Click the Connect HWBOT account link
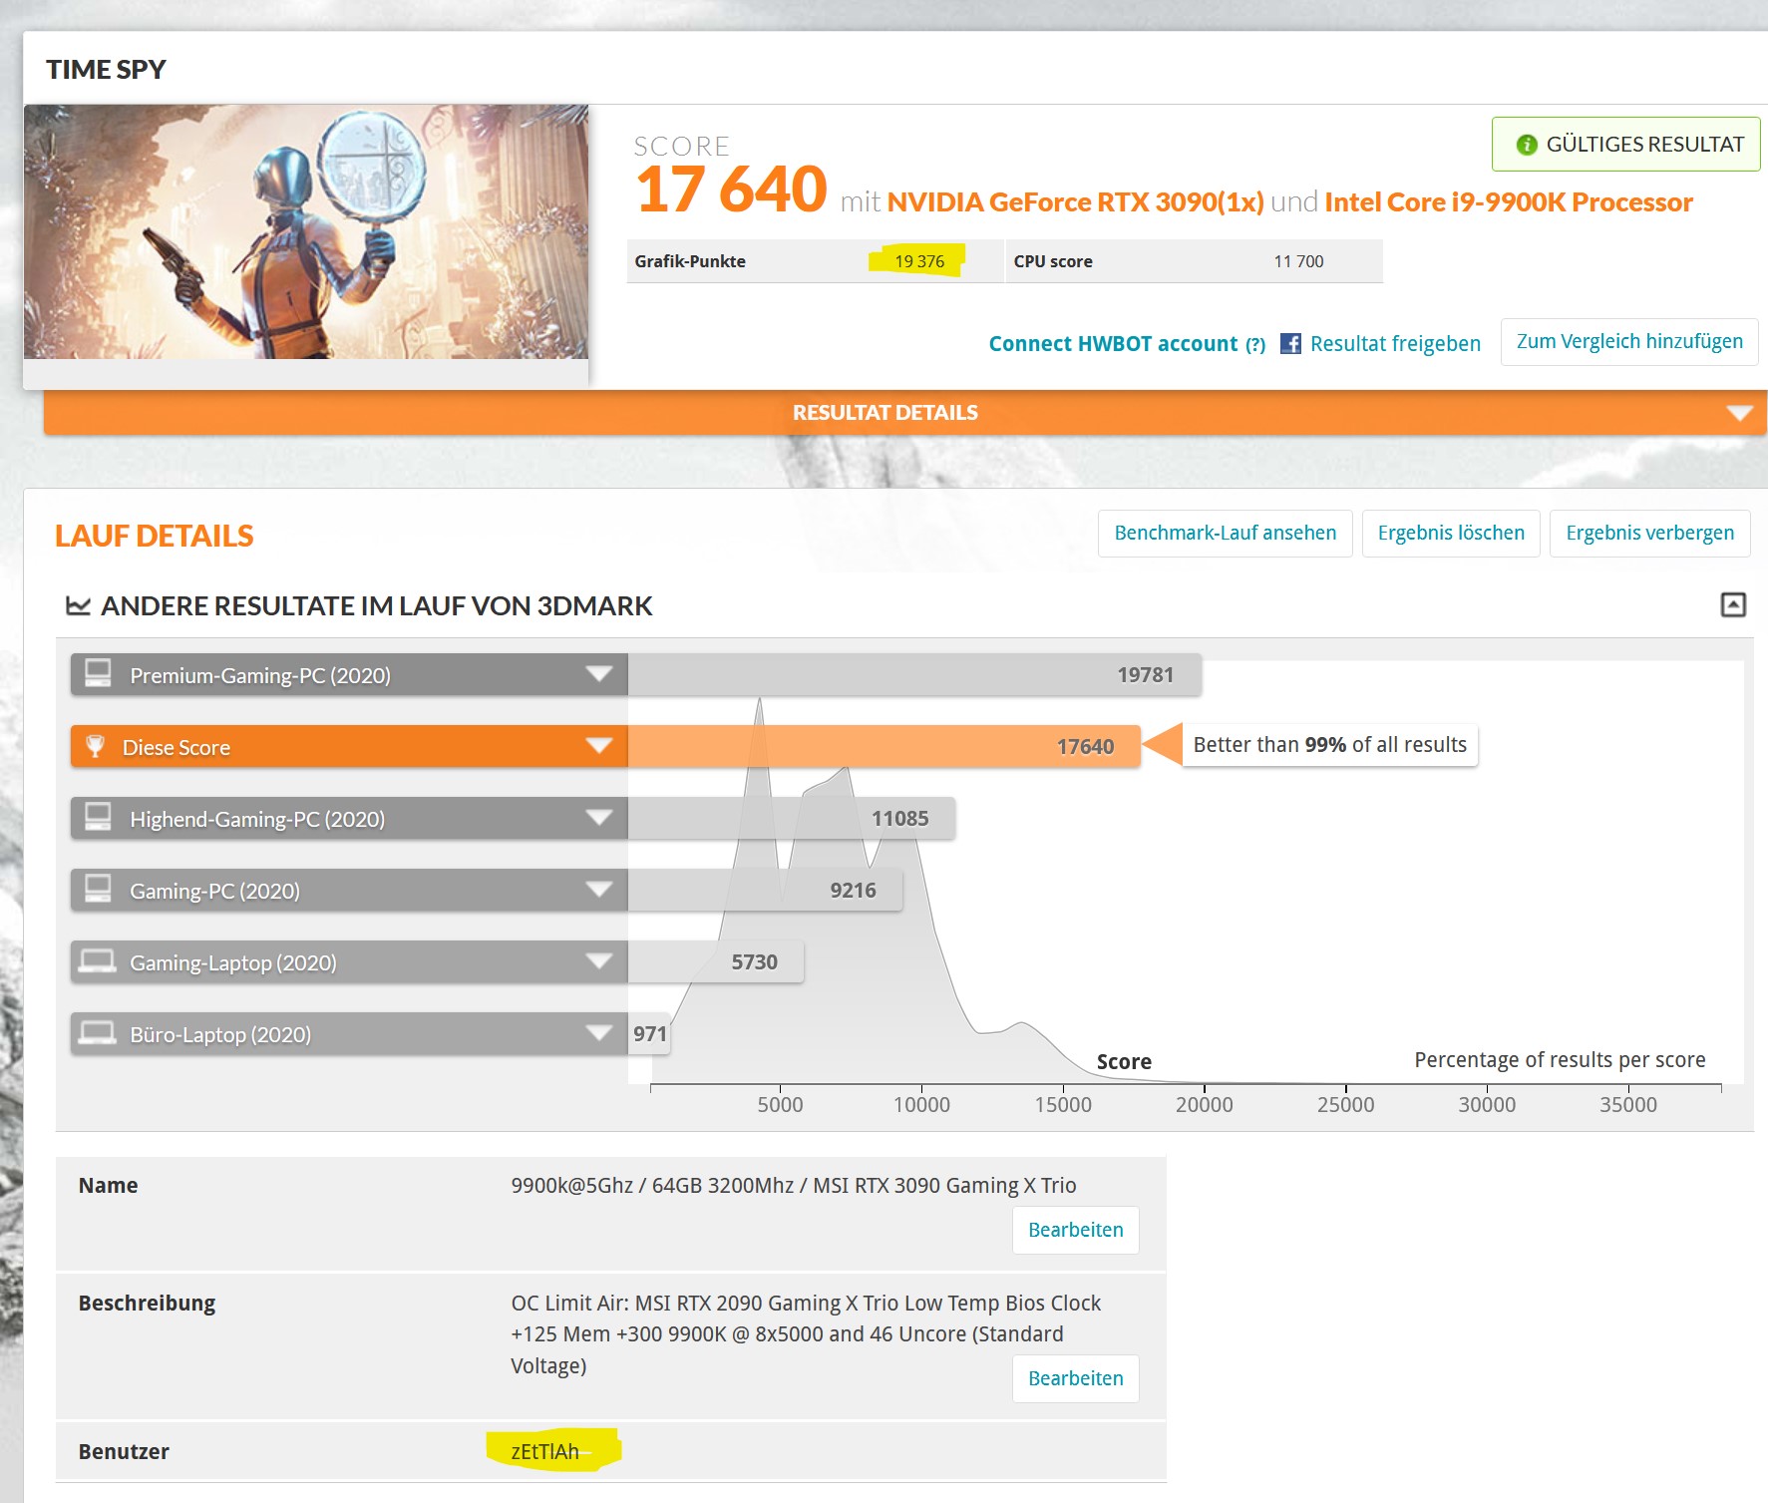Viewport: 1768px width, 1503px height. click(1113, 344)
